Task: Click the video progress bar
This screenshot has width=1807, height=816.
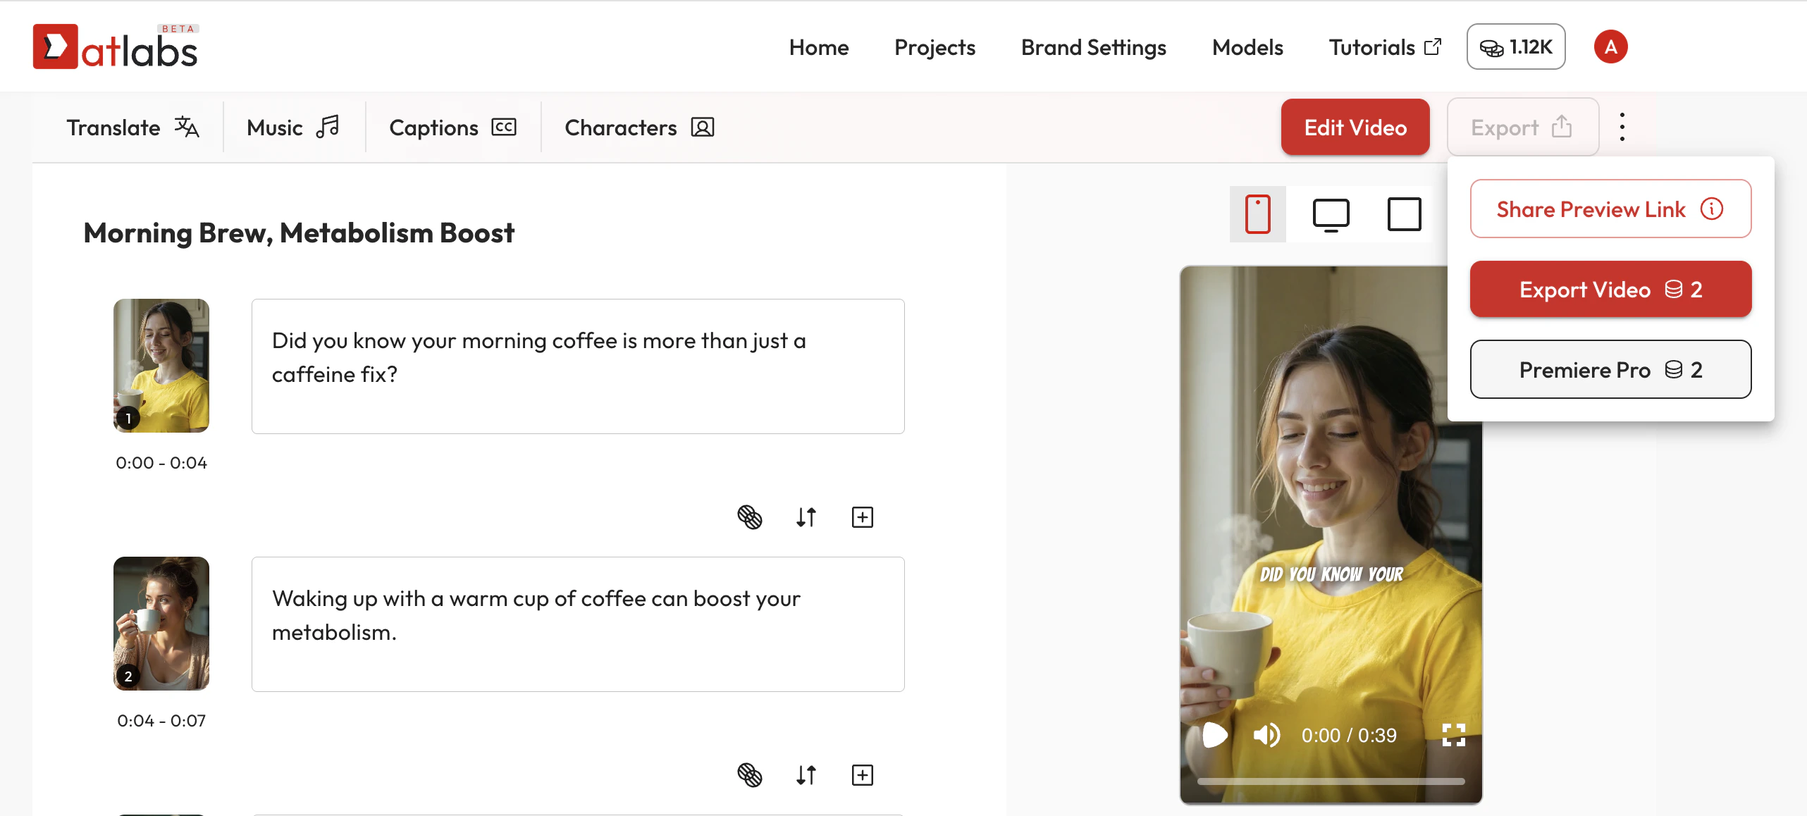Action: 1331,781
